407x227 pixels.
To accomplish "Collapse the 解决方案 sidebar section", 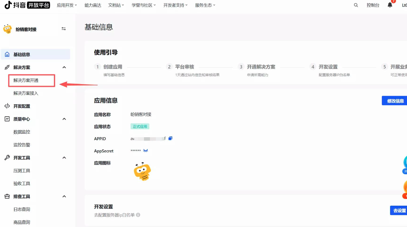I will pos(64,68).
